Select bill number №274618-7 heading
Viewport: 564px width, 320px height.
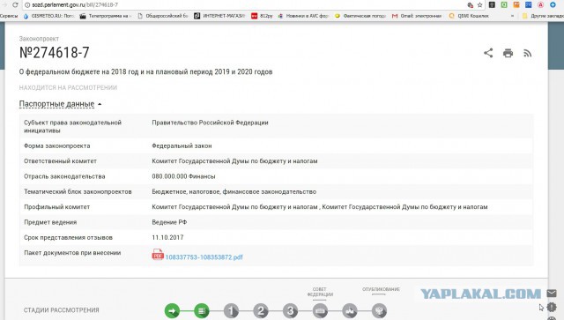tap(55, 53)
